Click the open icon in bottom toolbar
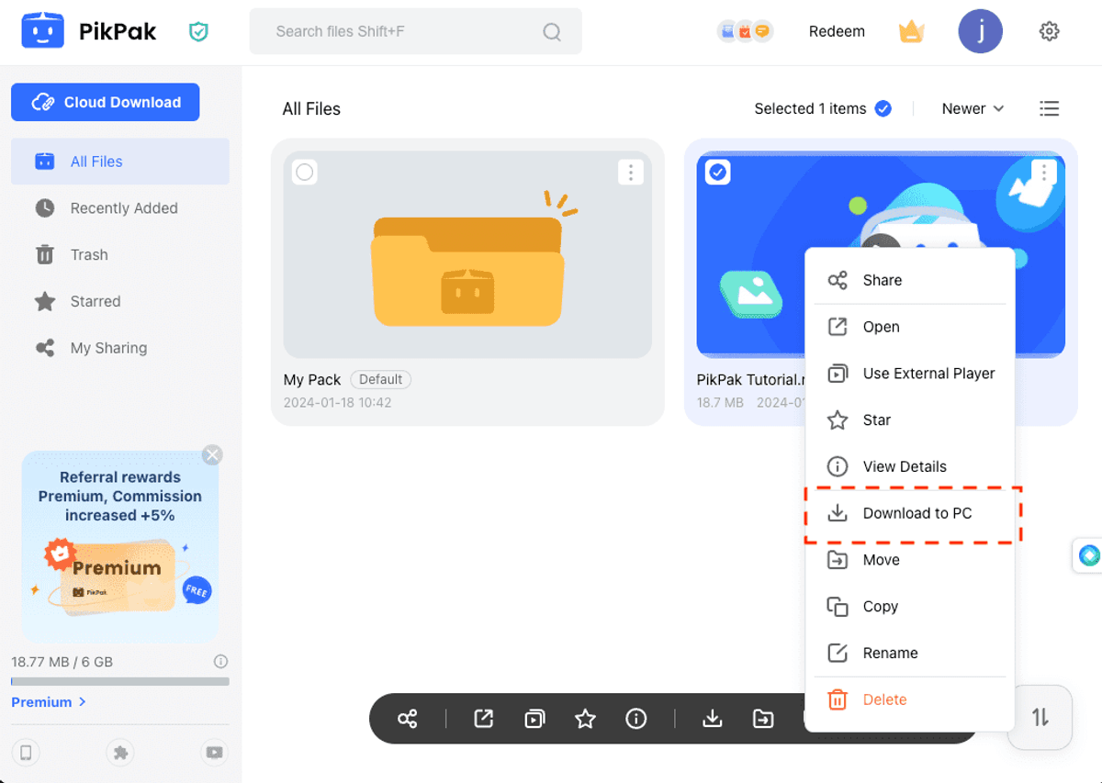The image size is (1102, 783). 484,719
